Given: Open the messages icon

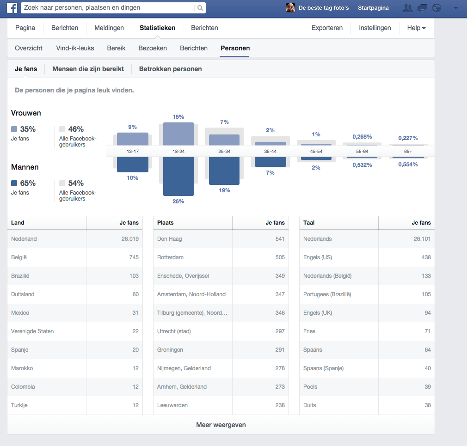Looking at the screenshot, I should click(422, 8).
